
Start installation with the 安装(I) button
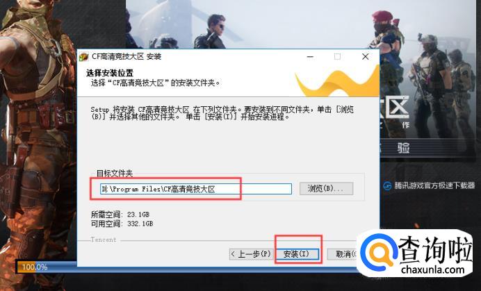297,254
